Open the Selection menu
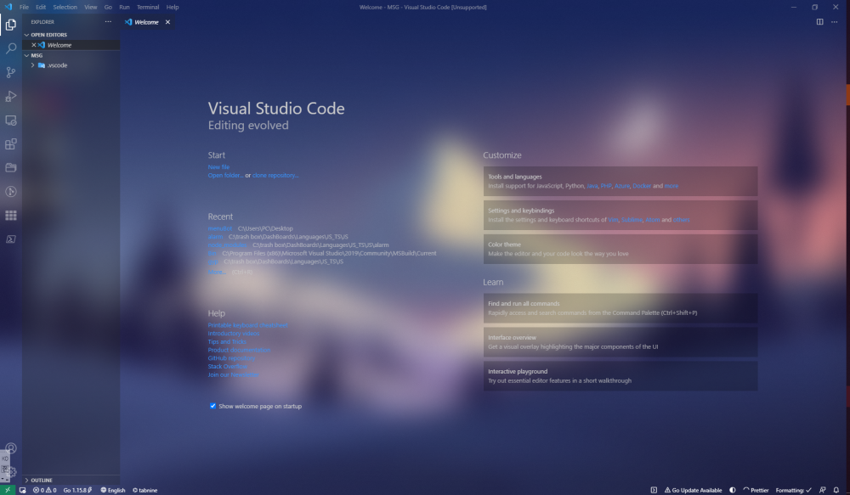Image resolution: width=850 pixels, height=495 pixels. 65,7
